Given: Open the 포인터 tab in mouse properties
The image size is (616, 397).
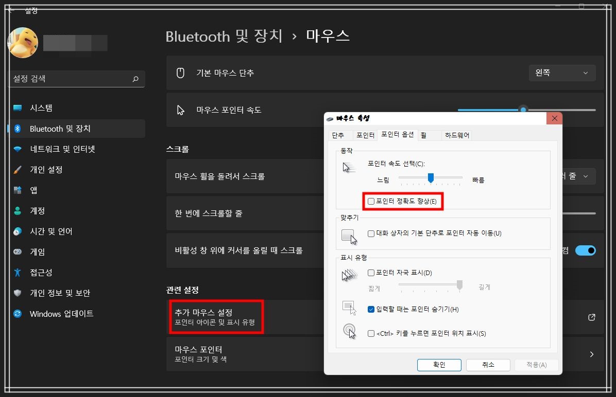Looking at the screenshot, I should [x=365, y=135].
